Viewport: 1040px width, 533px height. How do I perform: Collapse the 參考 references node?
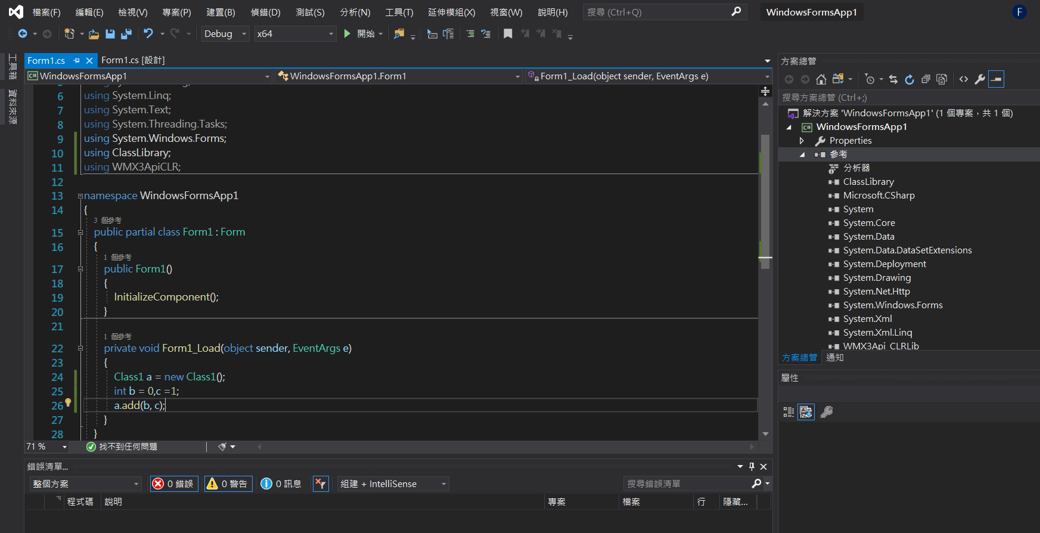802,154
